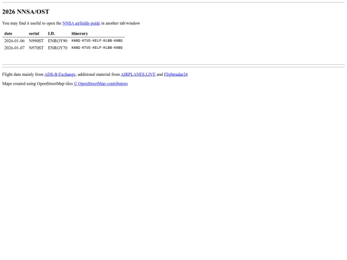Open the NNSA airfields guide link

coord(81,23)
